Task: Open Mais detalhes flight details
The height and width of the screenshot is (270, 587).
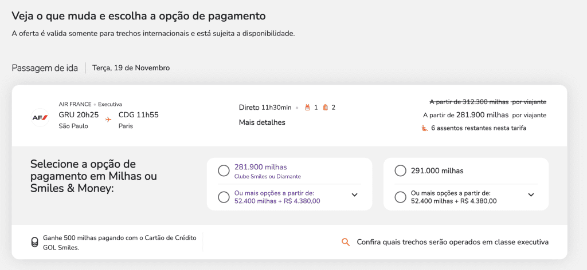Action: coord(262,122)
